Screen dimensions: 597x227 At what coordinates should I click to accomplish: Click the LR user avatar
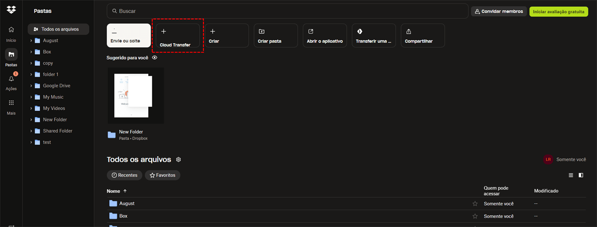coord(548,159)
